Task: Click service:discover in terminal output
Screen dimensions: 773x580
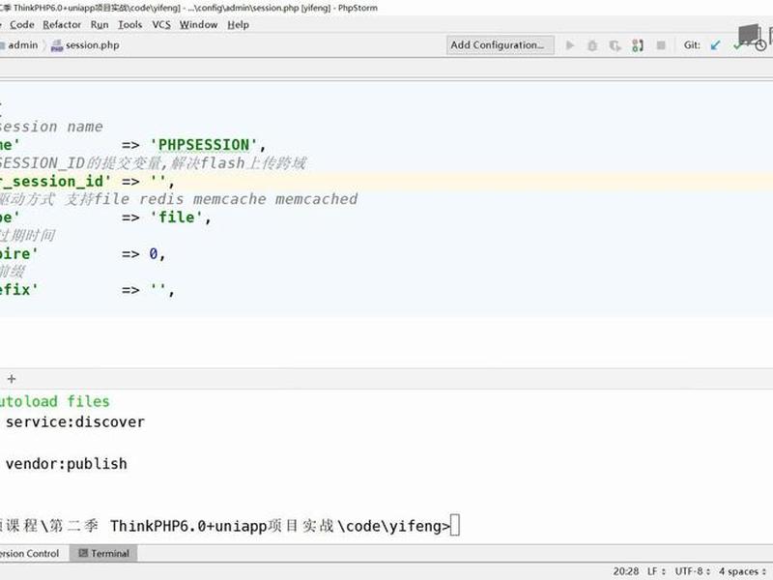Action: (75, 422)
